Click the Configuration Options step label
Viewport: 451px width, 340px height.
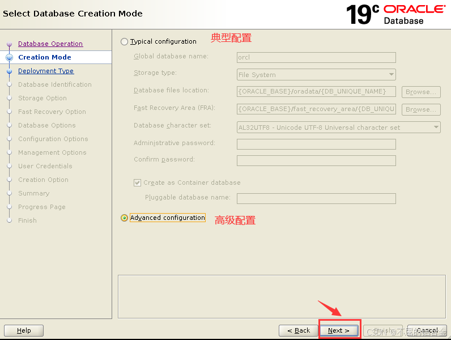coord(53,139)
